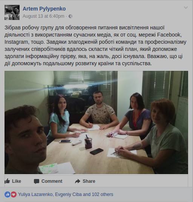This screenshot has width=193, height=202.
Task: Click the Share label under the photo
Action: [89, 181]
